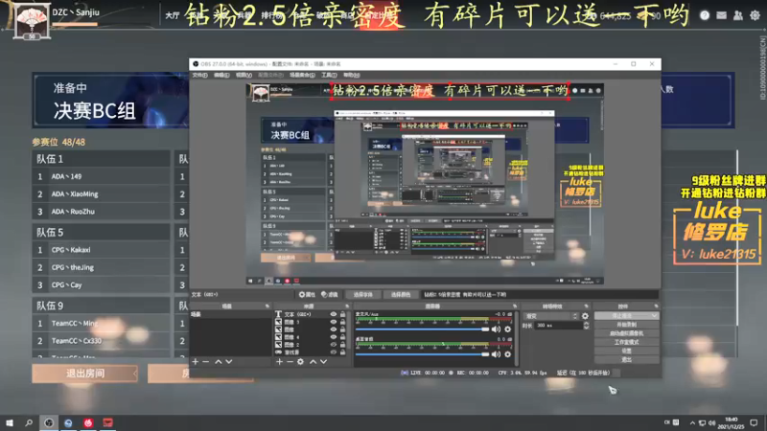Mute the first mixer channel speaker icon
This screenshot has height=431, width=767.
496,329
